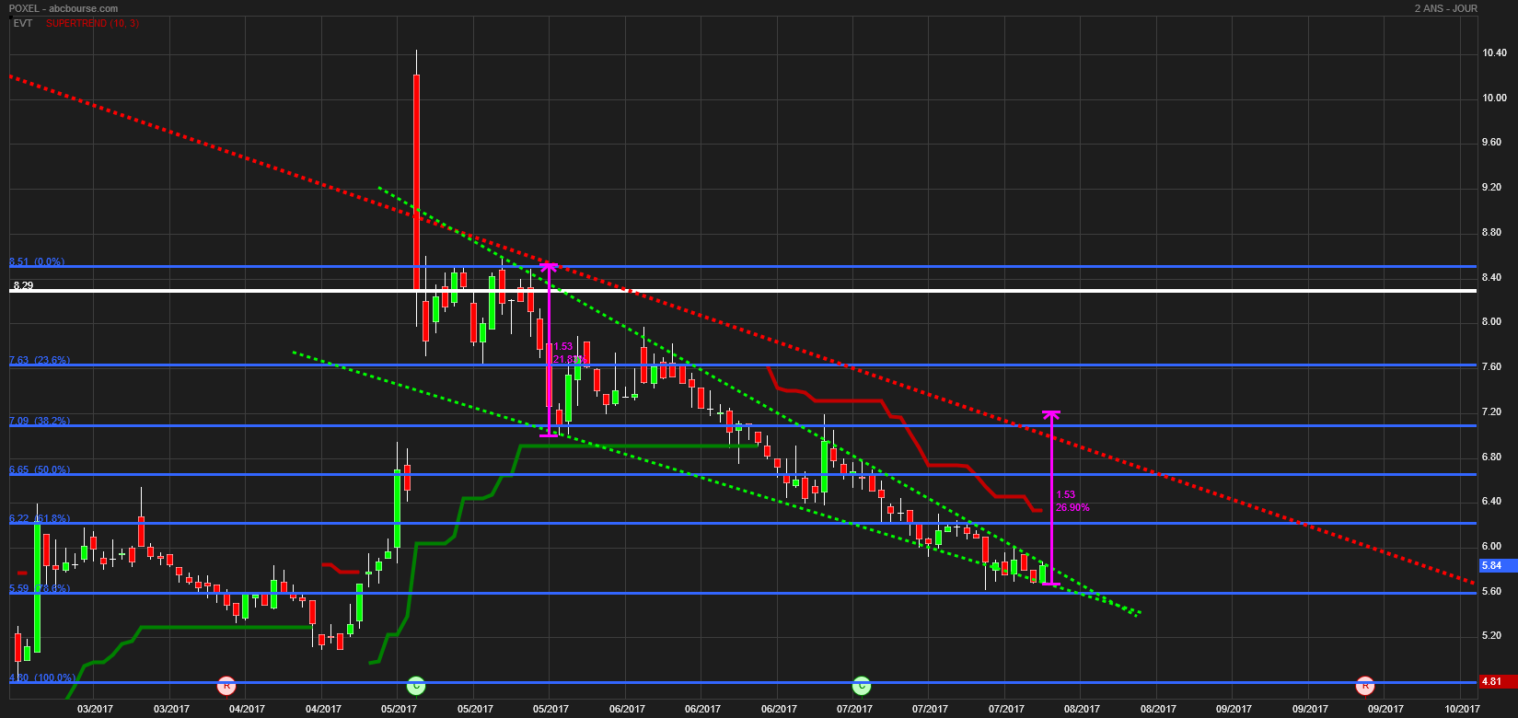Click the 10/2017 date axis label

(1462, 710)
